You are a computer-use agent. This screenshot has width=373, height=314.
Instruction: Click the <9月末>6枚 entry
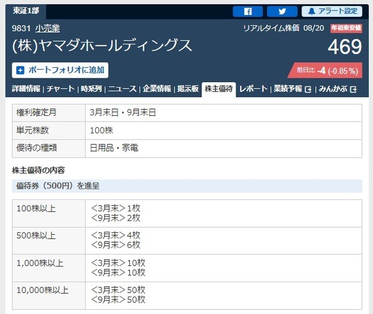[x=116, y=245]
